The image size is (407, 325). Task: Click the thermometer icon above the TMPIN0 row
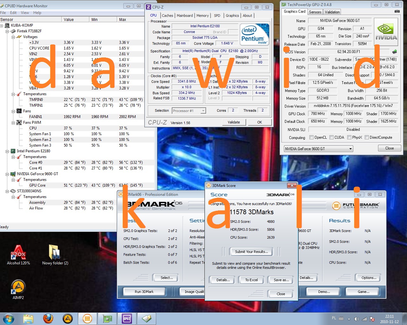coord(19,94)
